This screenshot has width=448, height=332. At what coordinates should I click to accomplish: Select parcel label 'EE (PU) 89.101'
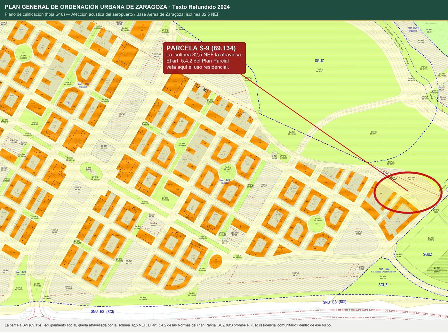(122, 115)
